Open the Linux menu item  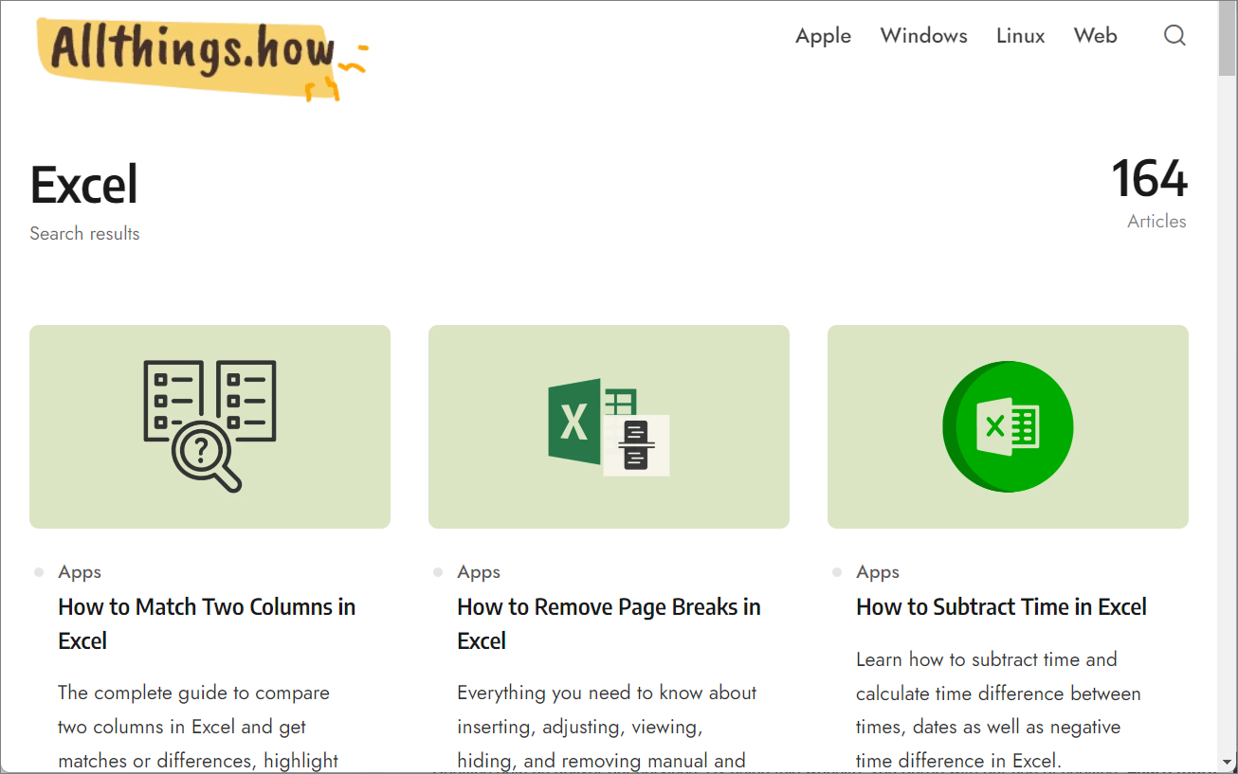(x=1020, y=36)
